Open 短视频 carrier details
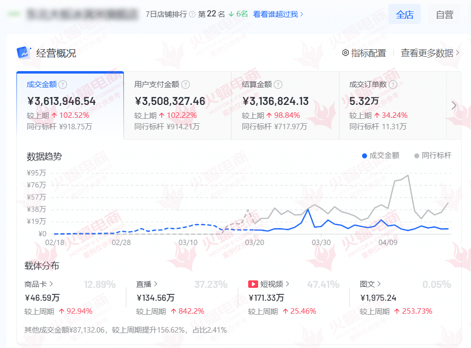Screen dimensions: 471x348 click(269, 284)
